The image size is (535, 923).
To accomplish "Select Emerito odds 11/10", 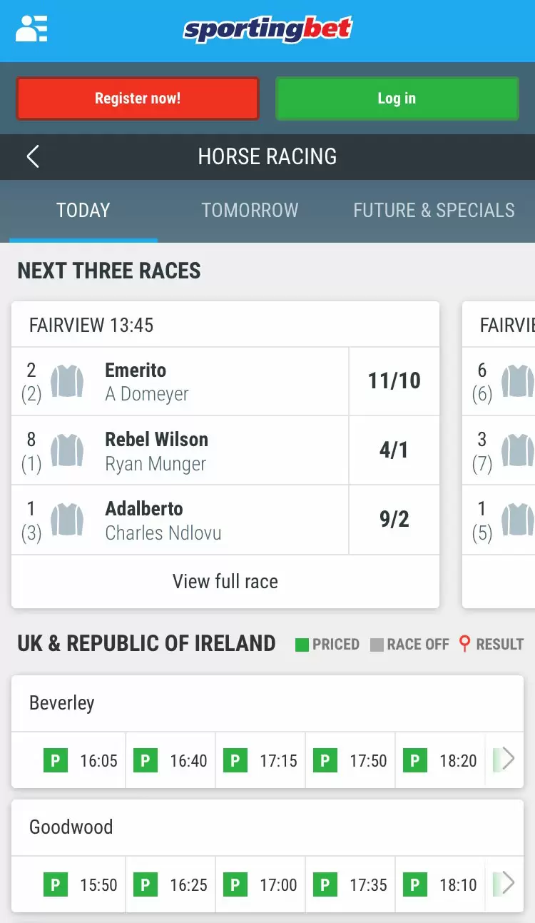I will point(394,381).
